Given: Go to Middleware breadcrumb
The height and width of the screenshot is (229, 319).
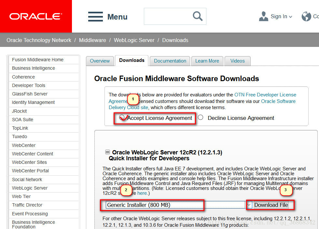Looking at the screenshot, I should pos(92,40).
